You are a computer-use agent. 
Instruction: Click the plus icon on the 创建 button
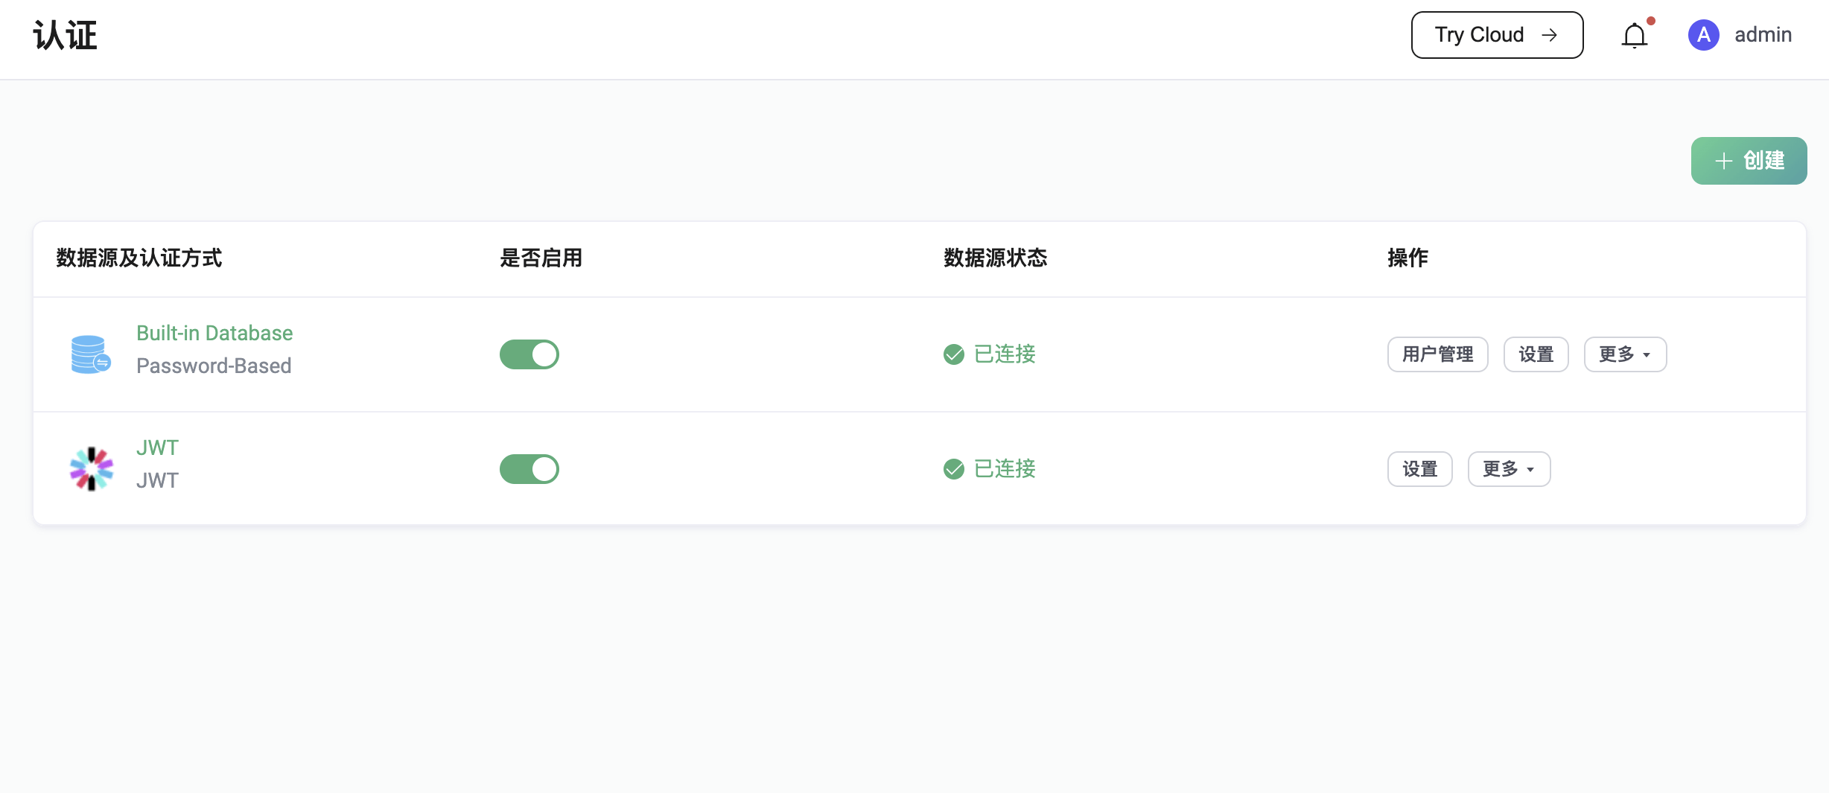[1723, 160]
